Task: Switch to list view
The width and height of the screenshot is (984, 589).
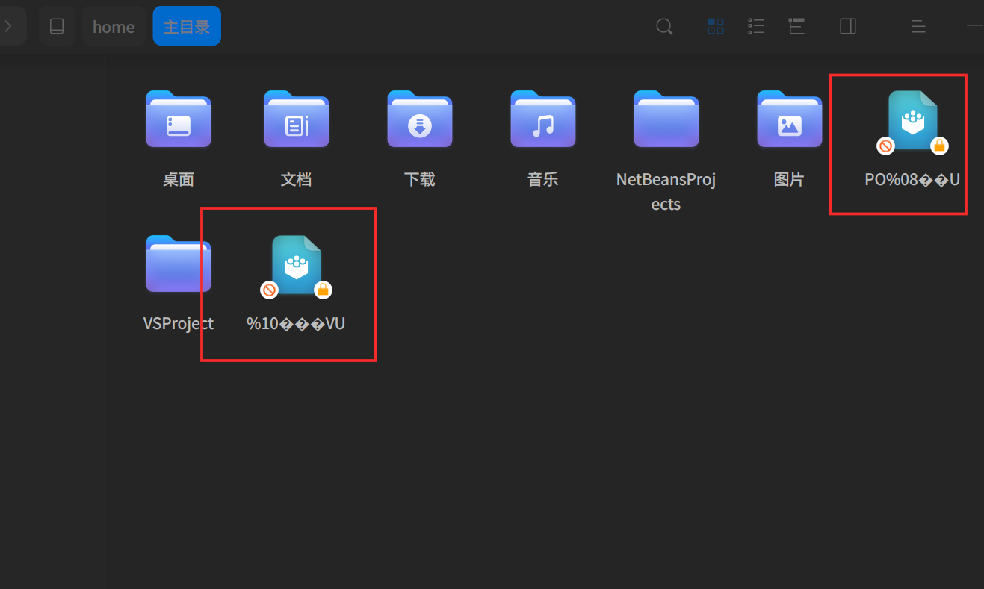Action: (x=756, y=27)
